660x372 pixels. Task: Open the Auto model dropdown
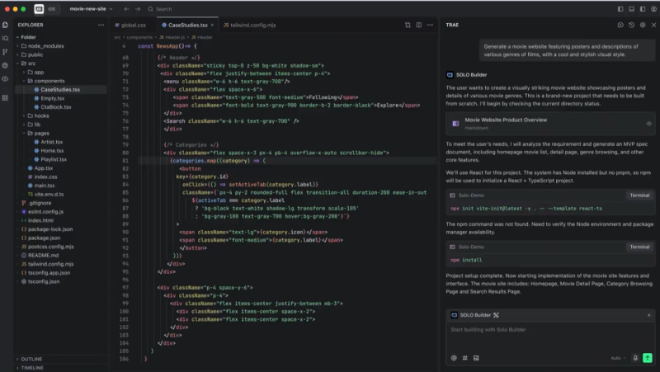[x=618, y=358]
